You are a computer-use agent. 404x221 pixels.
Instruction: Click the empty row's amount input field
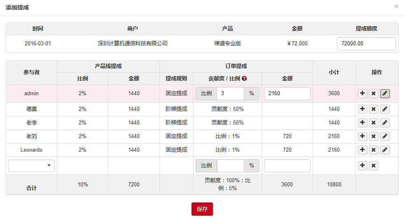287,166
